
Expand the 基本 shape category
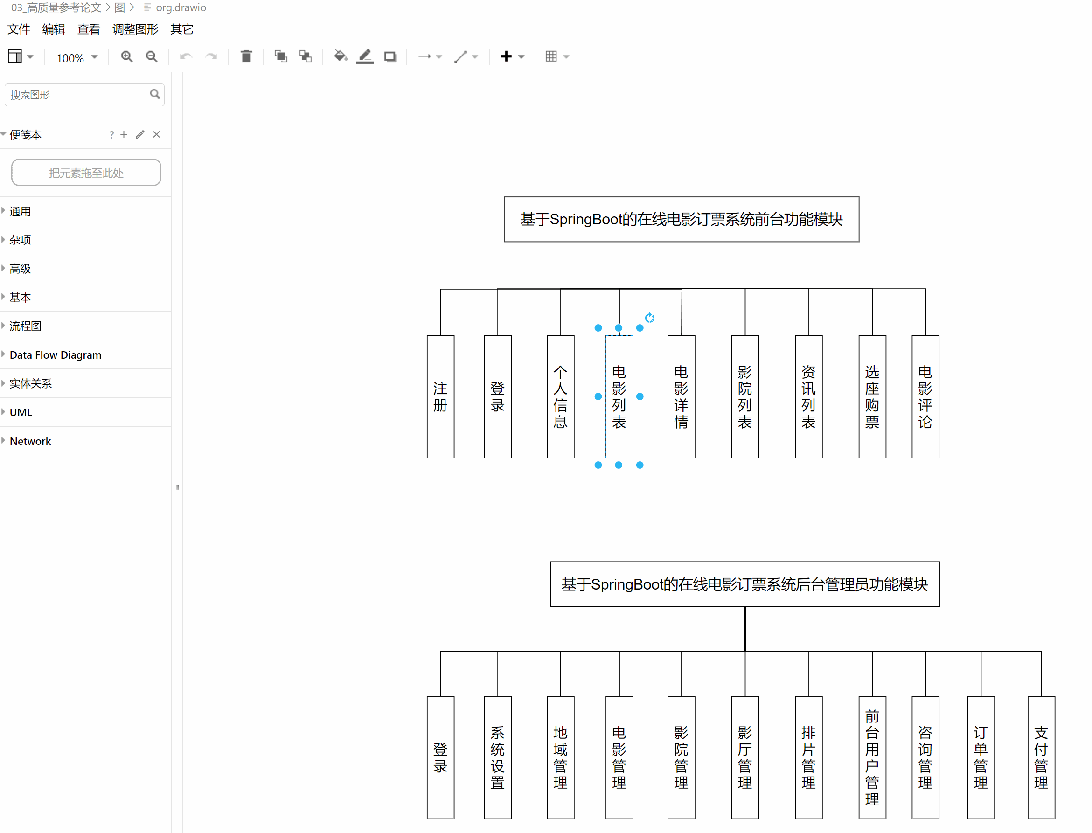(85, 298)
